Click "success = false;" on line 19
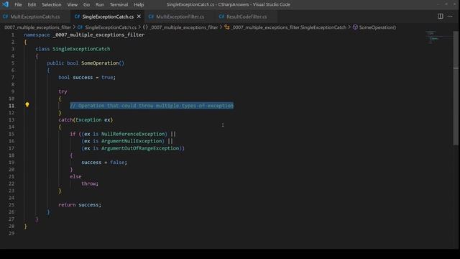Viewport: 460px width, 259px height. 104,163
